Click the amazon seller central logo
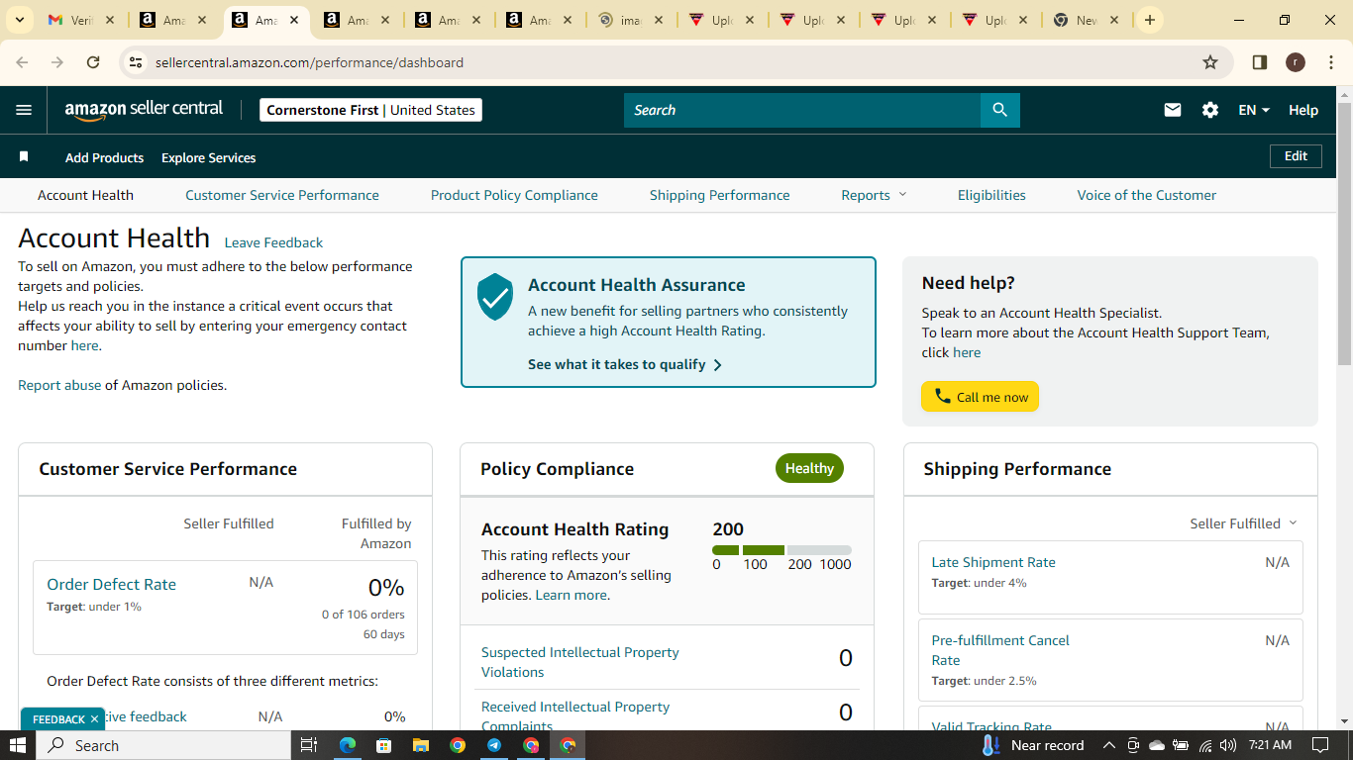Image resolution: width=1353 pixels, height=760 pixels. click(144, 110)
